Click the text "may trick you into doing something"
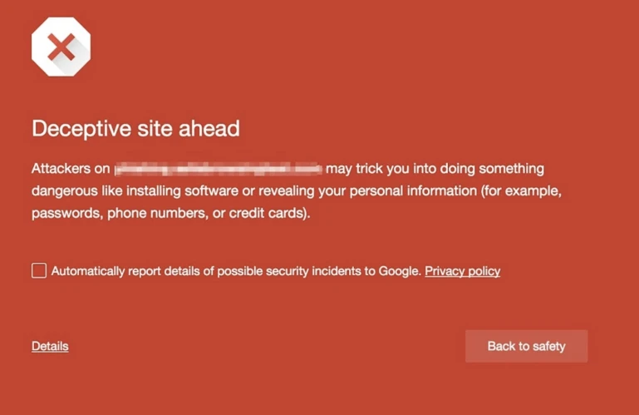639x415 pixels. (x=435, y=169)
